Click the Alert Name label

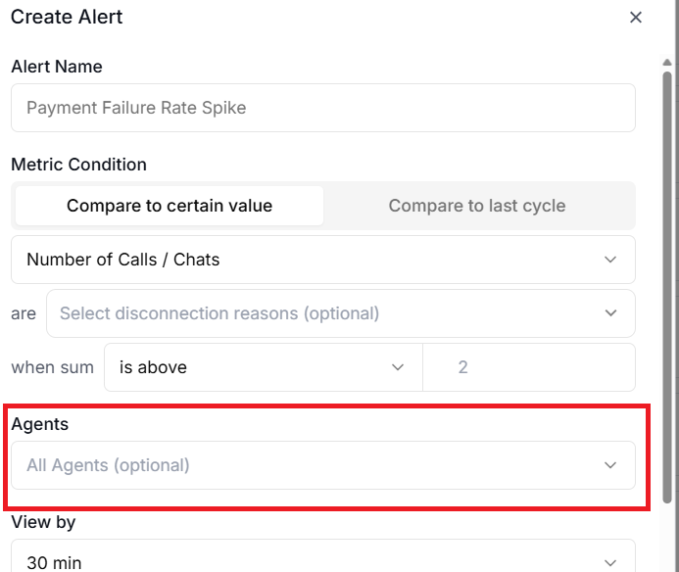click(56, 67)
